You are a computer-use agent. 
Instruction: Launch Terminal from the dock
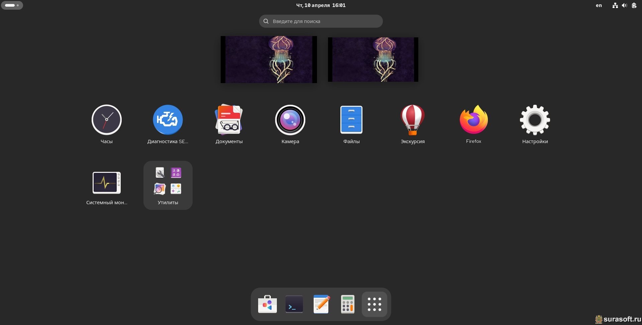pos(294,304)
